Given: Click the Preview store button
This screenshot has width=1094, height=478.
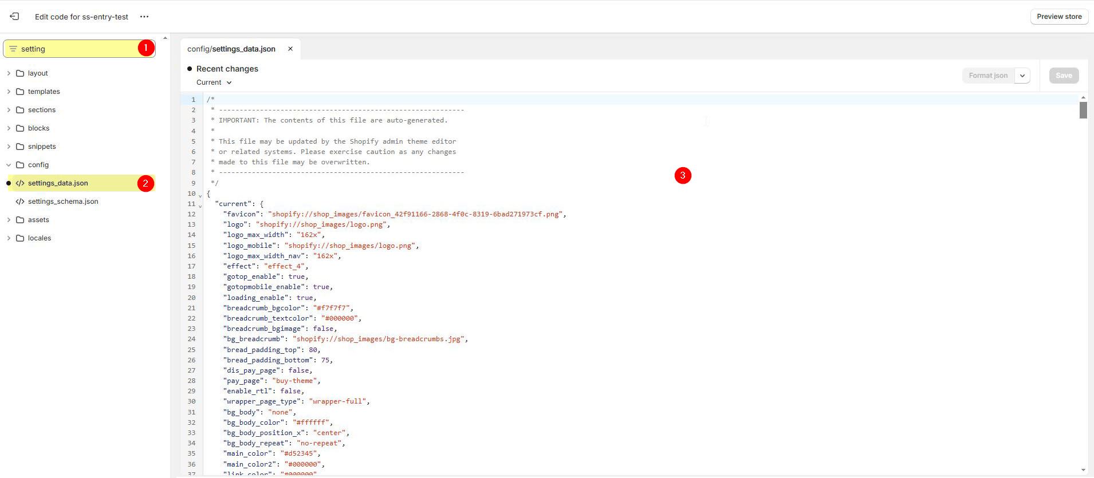Looking at the screenshot, I should pyautogui.click(x=1059, y=17).
